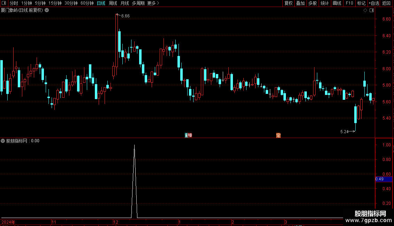Click the 6.60 price axis label
This screenshot has width=394, height=226.
[x=386, y=19]
